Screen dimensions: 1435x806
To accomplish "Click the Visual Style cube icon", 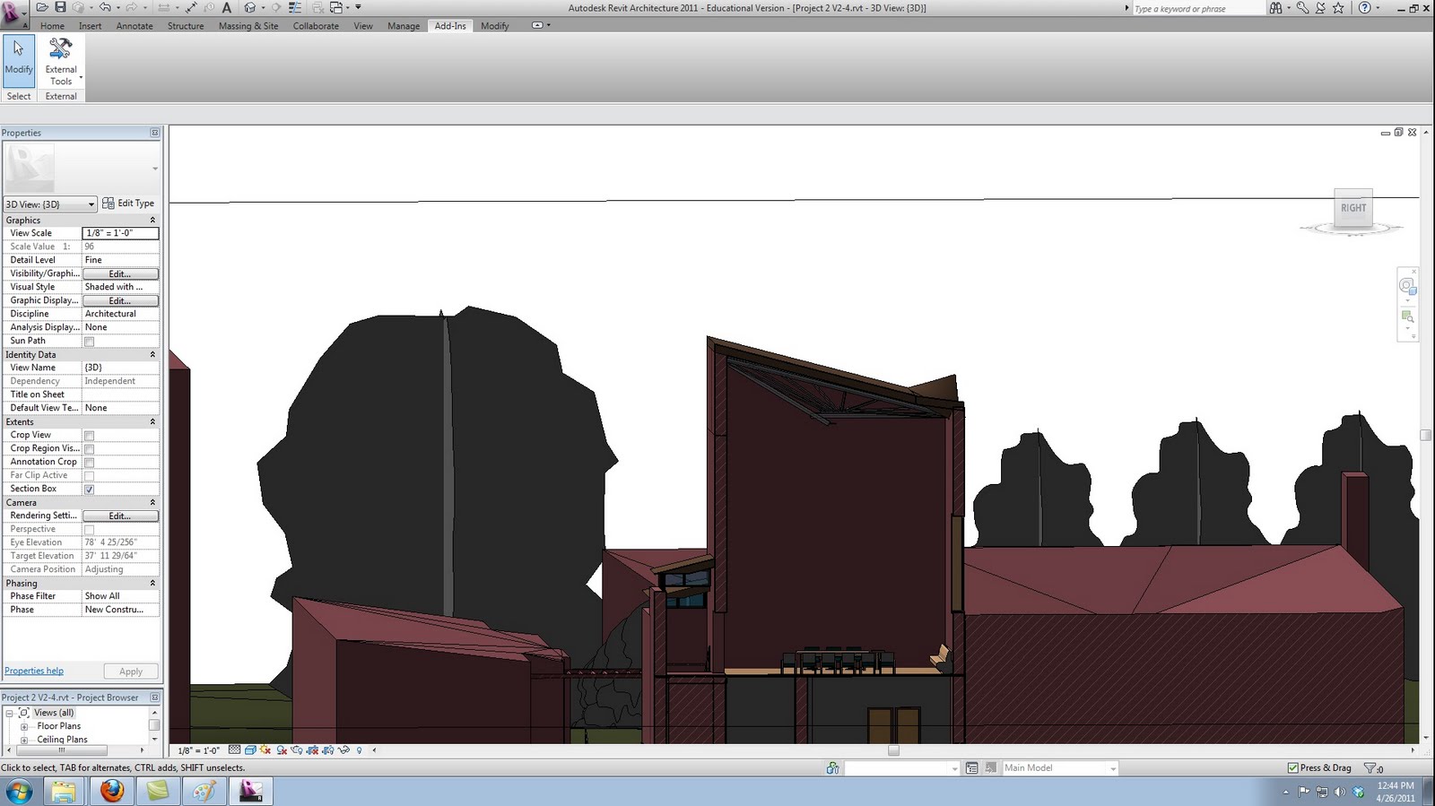I will 250,750.
